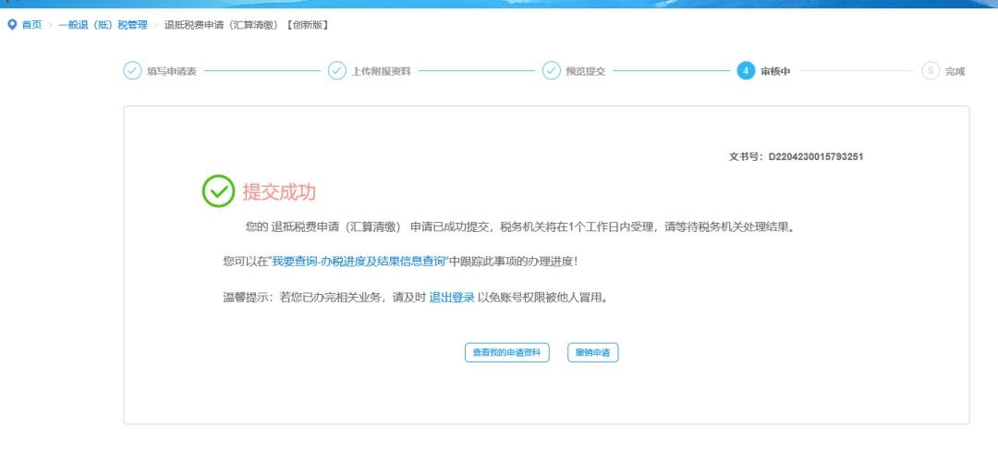Select the 上传附报资料 step label
Screen dimensions: 998x452
click(x=381, y=71)
